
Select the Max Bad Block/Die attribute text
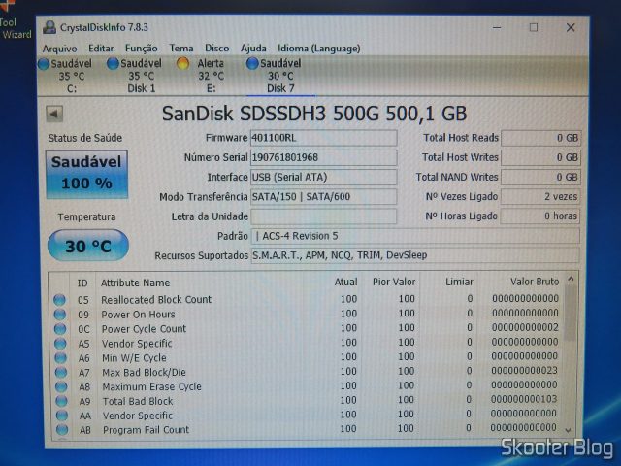click(144, 373)
